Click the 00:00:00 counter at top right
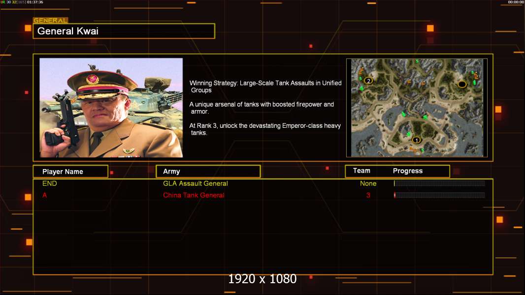 (516, 2)
